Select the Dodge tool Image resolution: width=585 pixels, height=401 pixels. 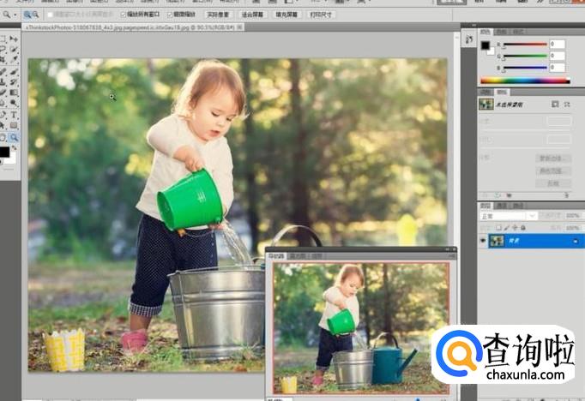click(14, 103)
